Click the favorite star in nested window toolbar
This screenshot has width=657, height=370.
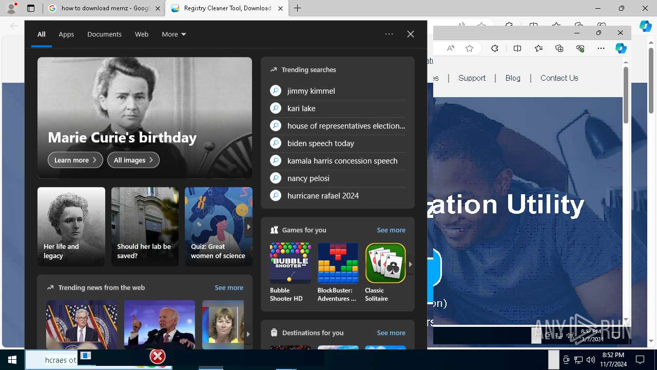(469, 48)
